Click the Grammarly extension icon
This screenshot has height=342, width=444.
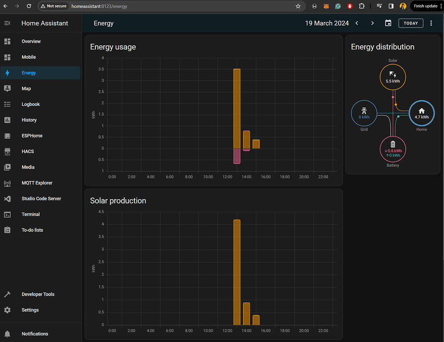click(338, 6)
